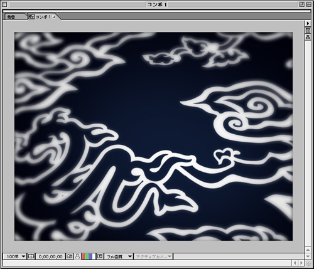Open the フル画質 resolution dropdown
The width and height of the screenshot is (314, 269).
119,256
